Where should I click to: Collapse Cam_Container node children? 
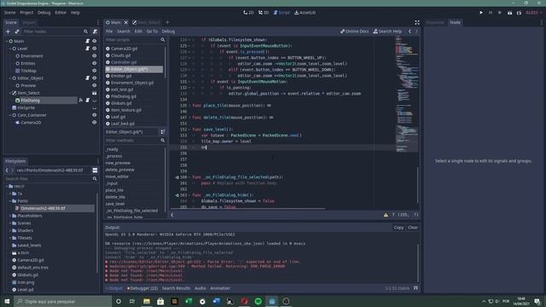tap(10, 115)
